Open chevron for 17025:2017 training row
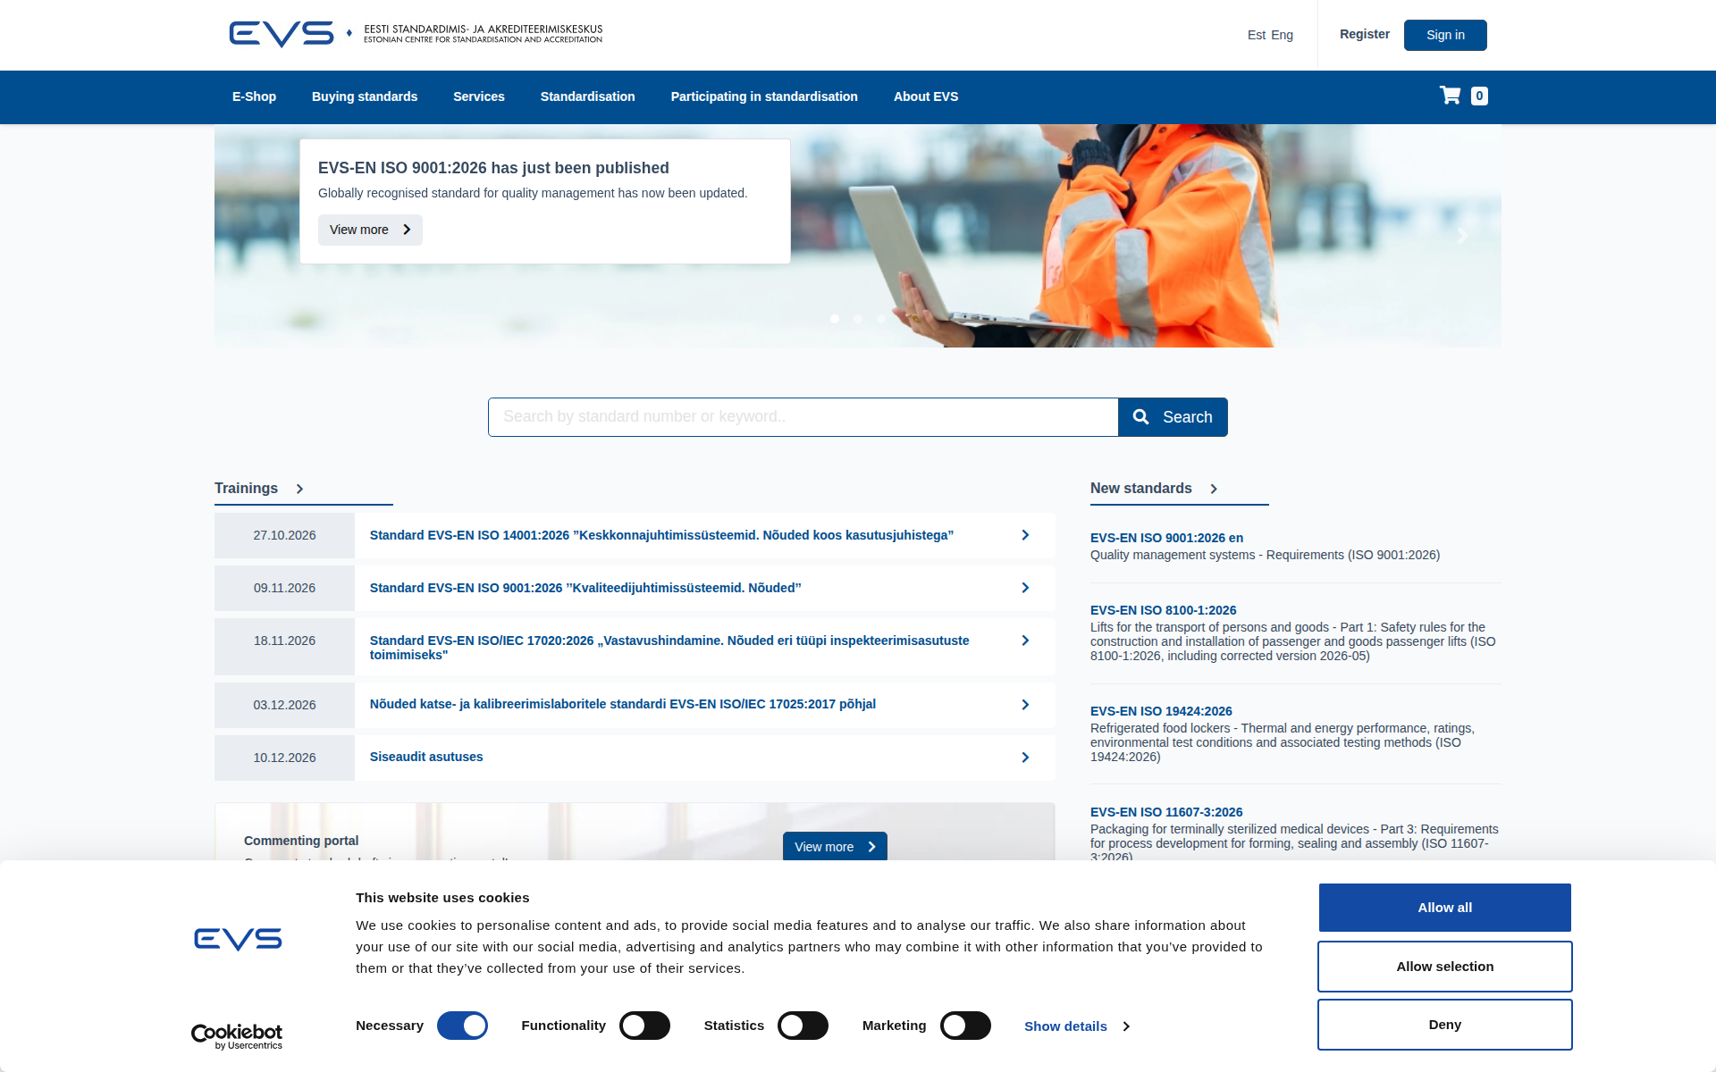 click(1025, 705)
